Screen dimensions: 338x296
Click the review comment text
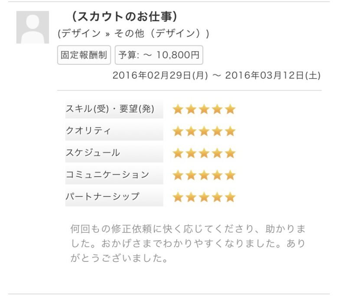[188, 244]
